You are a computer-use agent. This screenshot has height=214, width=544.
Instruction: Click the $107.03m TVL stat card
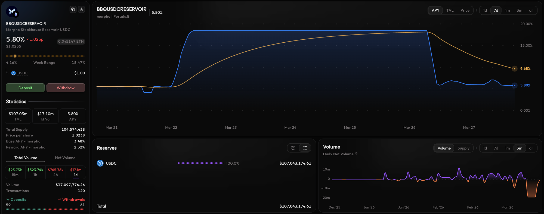(x=18, y=116)
